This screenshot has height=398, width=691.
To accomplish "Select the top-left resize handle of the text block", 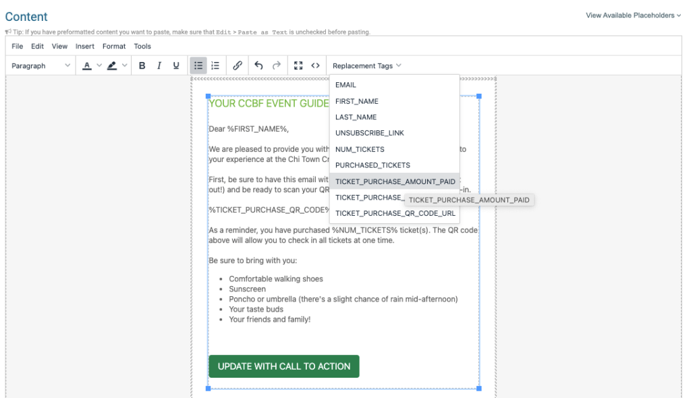I will (x=209, y=96).
